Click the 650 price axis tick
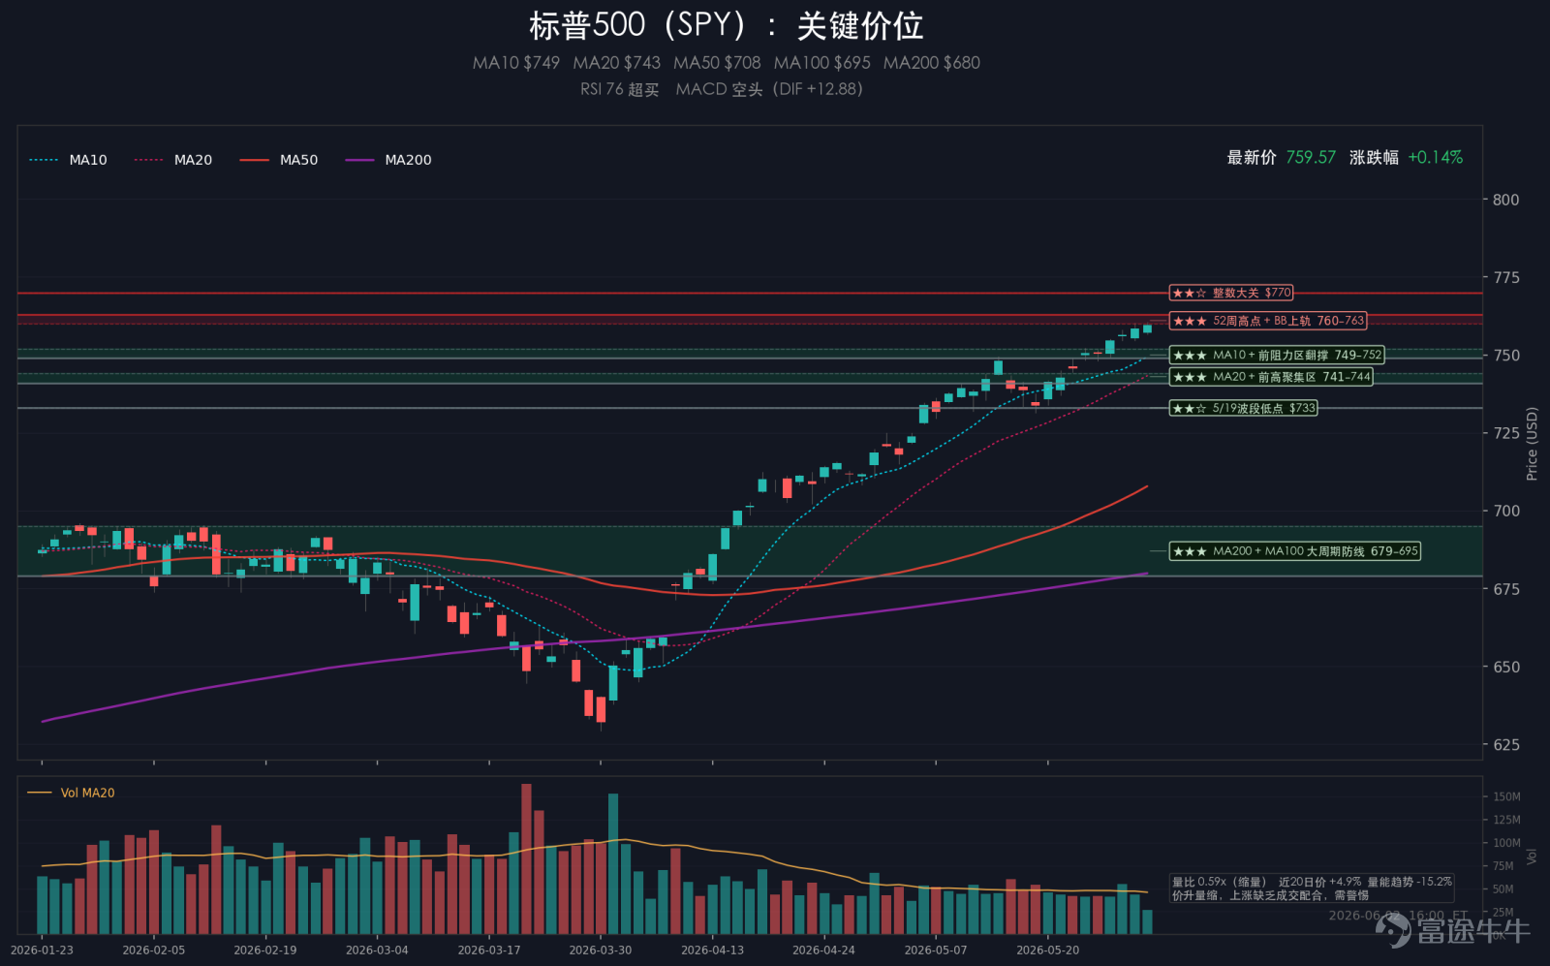This screenshot has height=966, width=1550. 1506,667
